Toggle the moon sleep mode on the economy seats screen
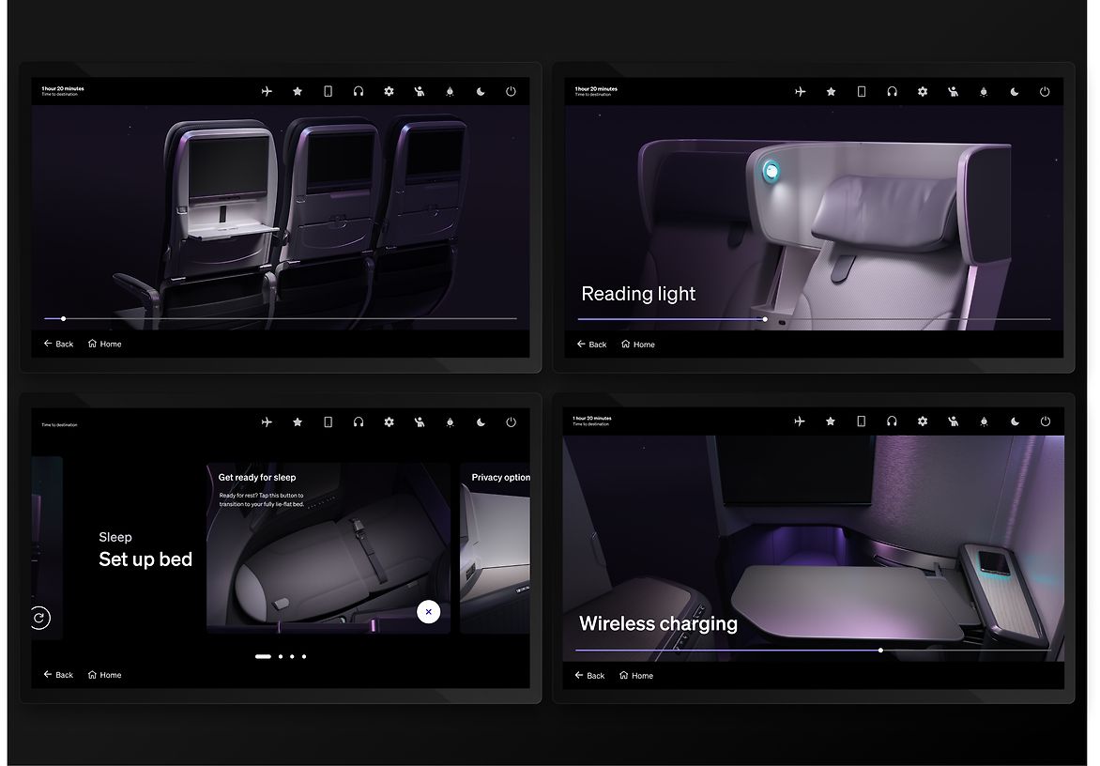Viewport: 1100px width, 766px height. (x=481, y=91)
